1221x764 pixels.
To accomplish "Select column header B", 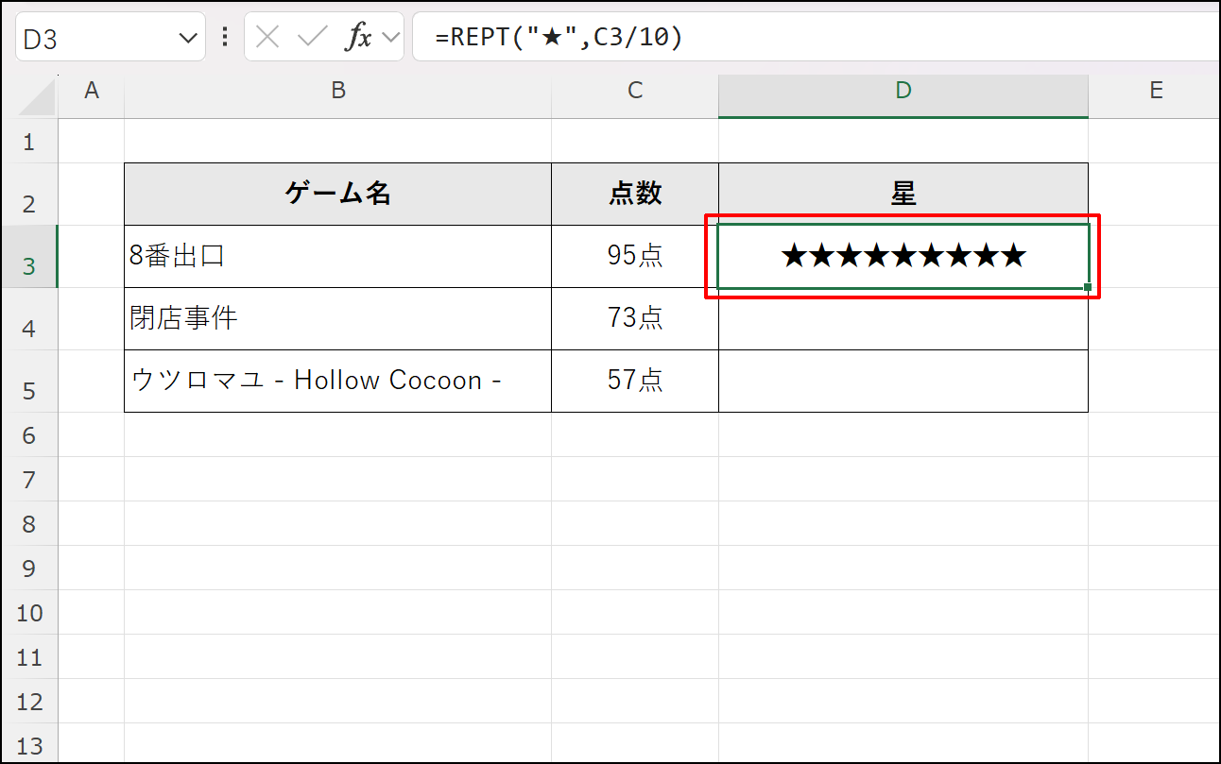I will (x=337, y=91).
